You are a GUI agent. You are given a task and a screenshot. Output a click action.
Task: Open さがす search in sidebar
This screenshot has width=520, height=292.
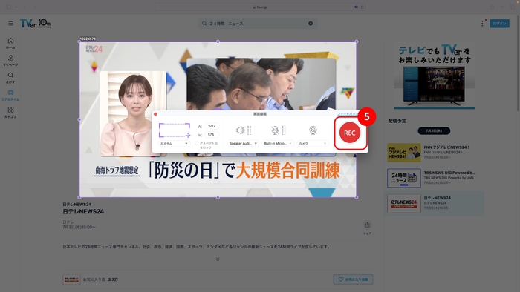pos(10,78)
